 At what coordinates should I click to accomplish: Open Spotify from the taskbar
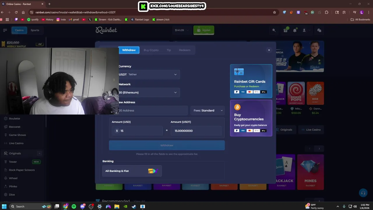tap(74, 206)
